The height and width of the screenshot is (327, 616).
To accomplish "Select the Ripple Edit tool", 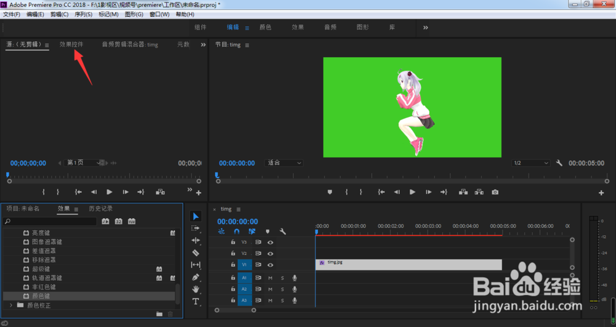I will click(x=196, y=240).
